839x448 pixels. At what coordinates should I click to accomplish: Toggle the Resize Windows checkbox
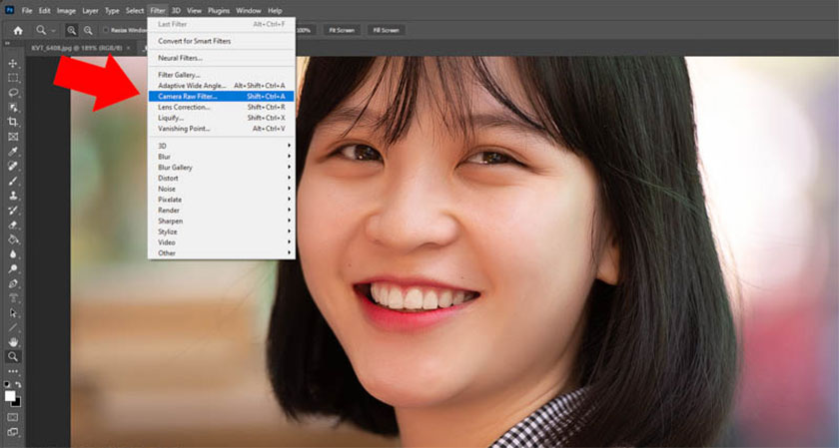pyautogui.click(x=106, y=31)
